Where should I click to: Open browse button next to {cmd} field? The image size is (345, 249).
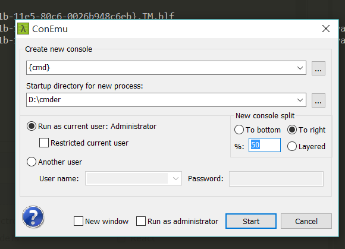pyautogui.click(x=318, y=68)
